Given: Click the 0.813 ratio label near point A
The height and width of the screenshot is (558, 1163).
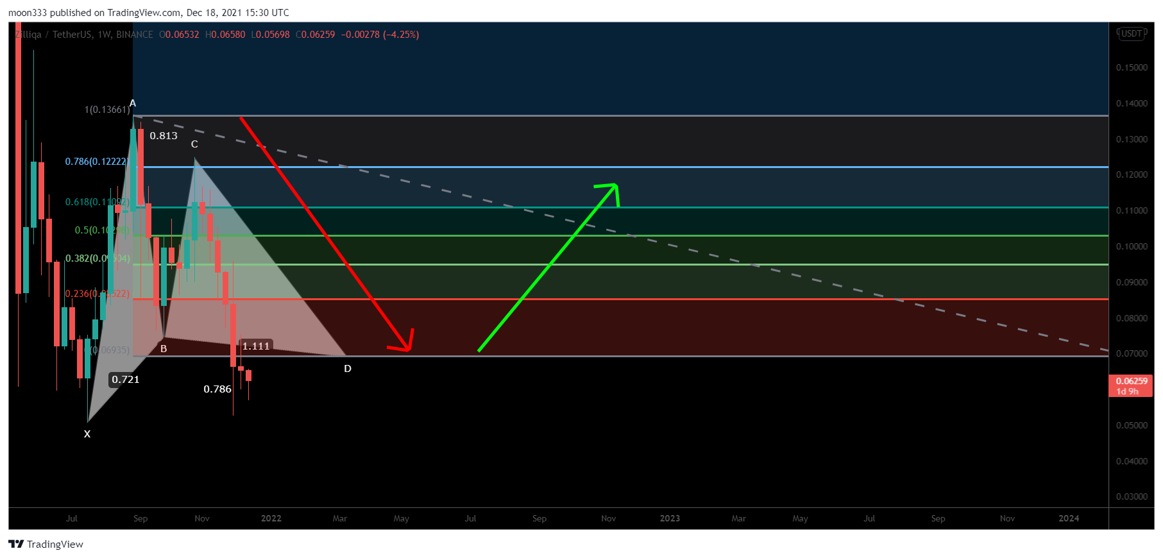Looking at the screenshot, I should [164, 136].
